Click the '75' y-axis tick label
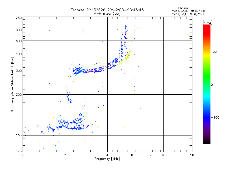This screenshot has height=169, width=226. (x=19, y=151)
